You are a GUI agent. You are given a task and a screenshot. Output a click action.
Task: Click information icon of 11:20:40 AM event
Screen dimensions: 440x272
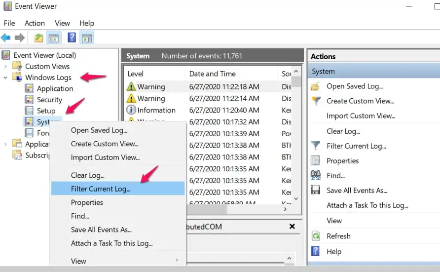[x=131, y=110]
